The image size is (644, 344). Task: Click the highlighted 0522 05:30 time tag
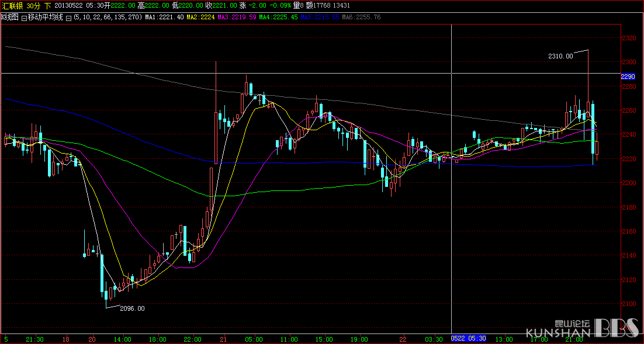[469, 338]
